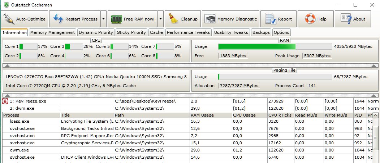This screenshot has width=380, height=163.
Task: Click the RAM usage progress bar
Action: (275, 46)
